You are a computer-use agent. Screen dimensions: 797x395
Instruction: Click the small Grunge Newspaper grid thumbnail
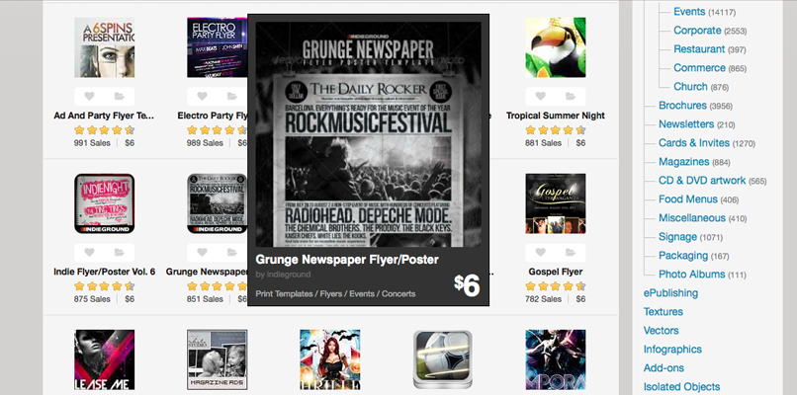pos(217,203)
